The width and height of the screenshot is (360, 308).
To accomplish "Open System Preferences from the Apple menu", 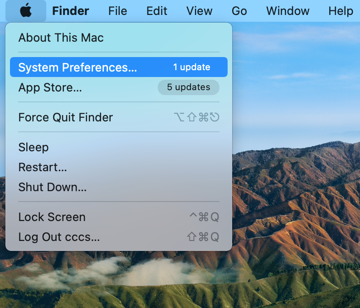I will pyautogui.click(x=77, y=67).
